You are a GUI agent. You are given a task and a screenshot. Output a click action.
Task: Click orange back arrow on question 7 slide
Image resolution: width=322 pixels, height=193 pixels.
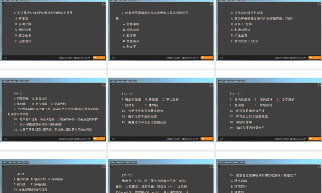point(207,58)
